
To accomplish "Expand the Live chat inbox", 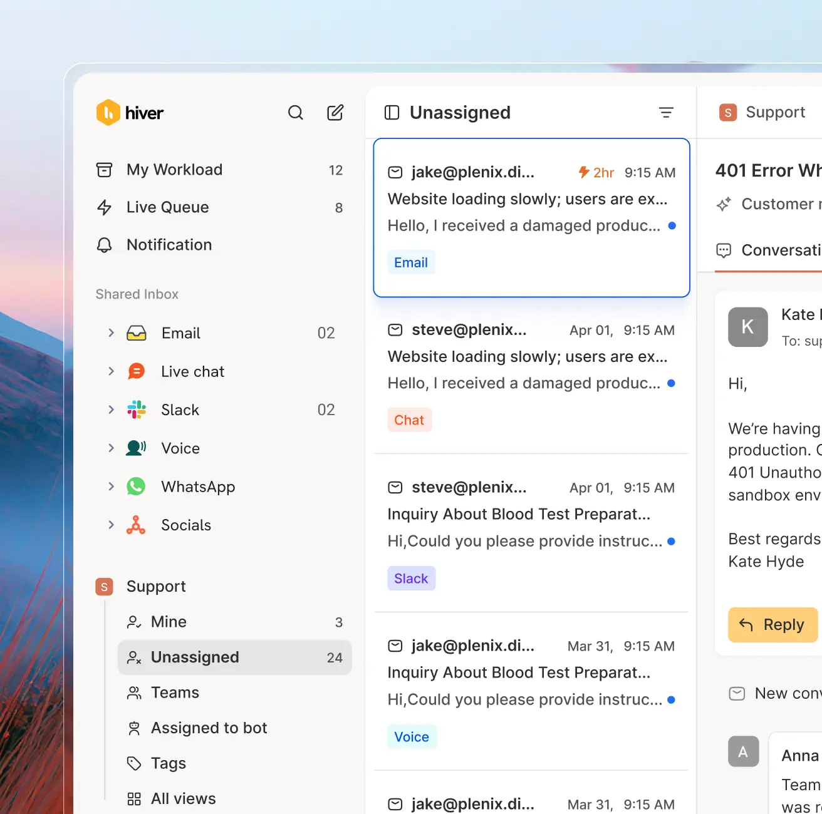I will [x=111, y=371].
